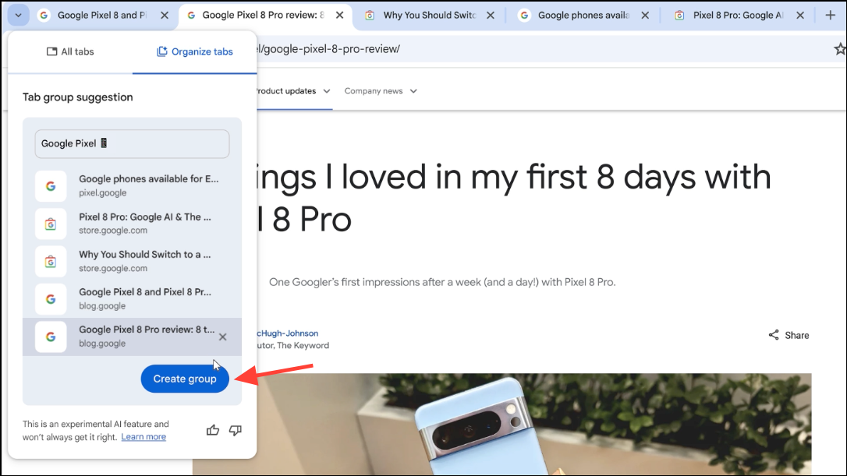Bookmark this page with star icon
Viewport: 847px width, 476px height.
point(839,49)
